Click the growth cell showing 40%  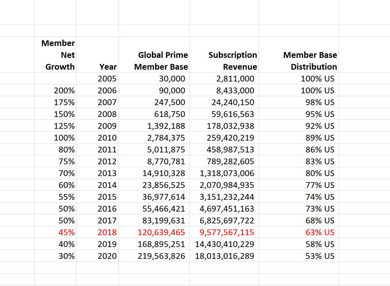click(55, 244)
